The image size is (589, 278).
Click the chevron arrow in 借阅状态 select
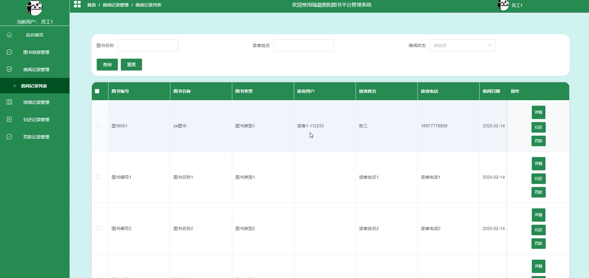tap(490, 46)
